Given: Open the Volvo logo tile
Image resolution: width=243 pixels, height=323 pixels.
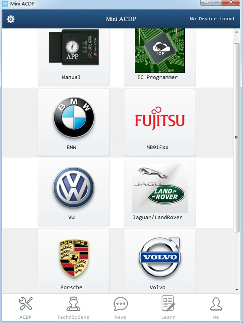Looking at the screenshot, I should pos(160,261).
